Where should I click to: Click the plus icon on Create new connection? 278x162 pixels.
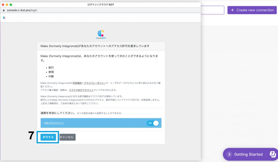(x=232, y=10)
